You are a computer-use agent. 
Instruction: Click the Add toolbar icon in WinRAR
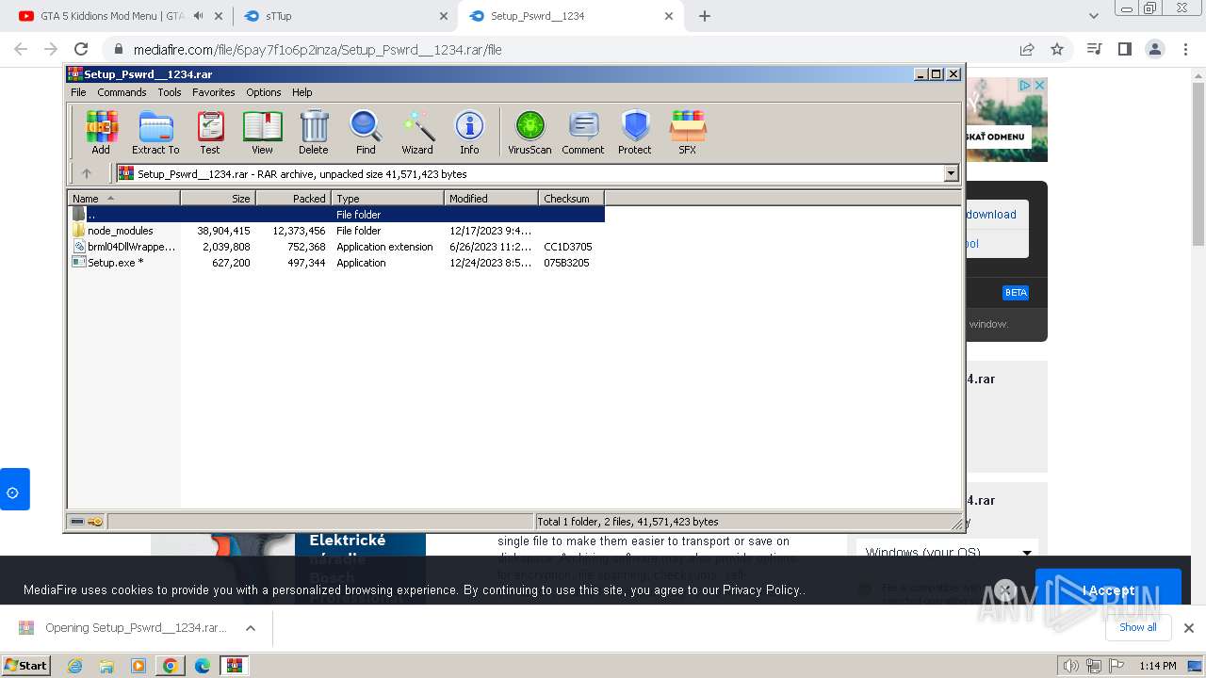point(101,132)
